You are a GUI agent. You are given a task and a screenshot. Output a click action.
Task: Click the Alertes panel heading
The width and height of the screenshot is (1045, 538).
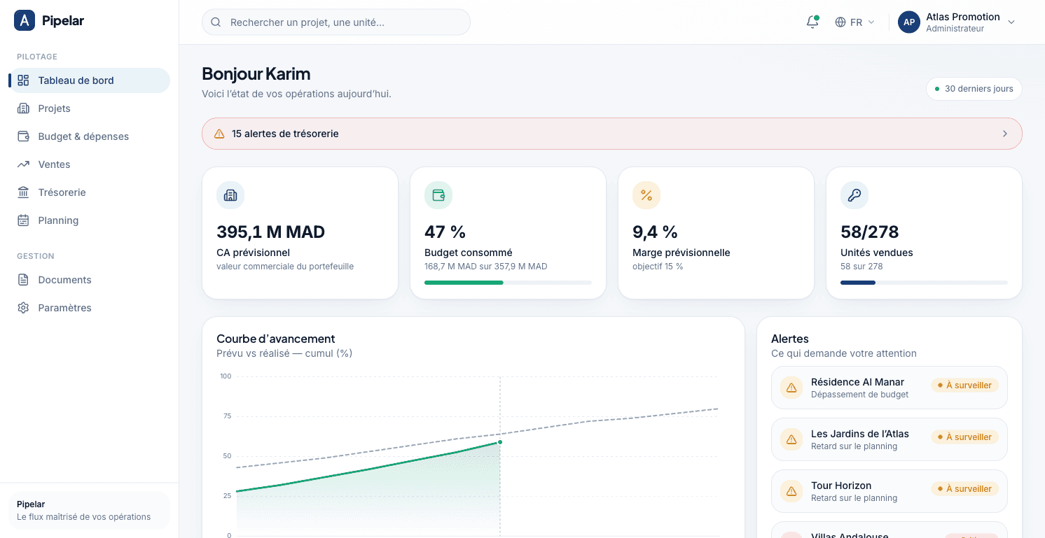[790, 339]
